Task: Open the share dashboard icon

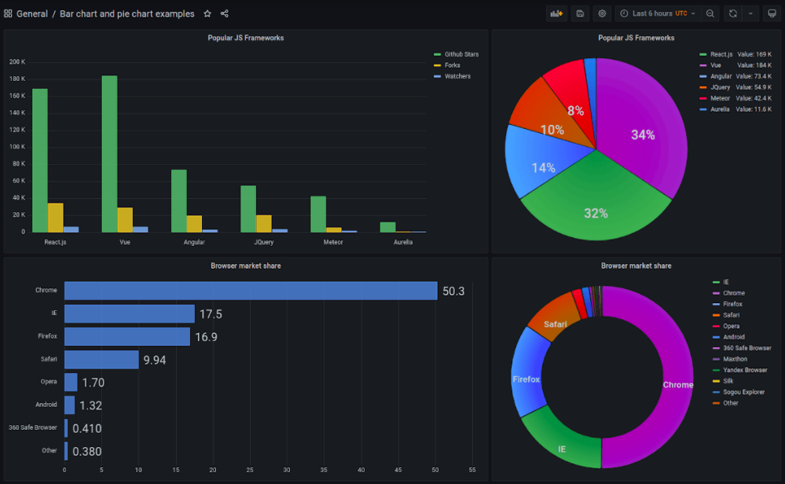Action: point(225,13)
